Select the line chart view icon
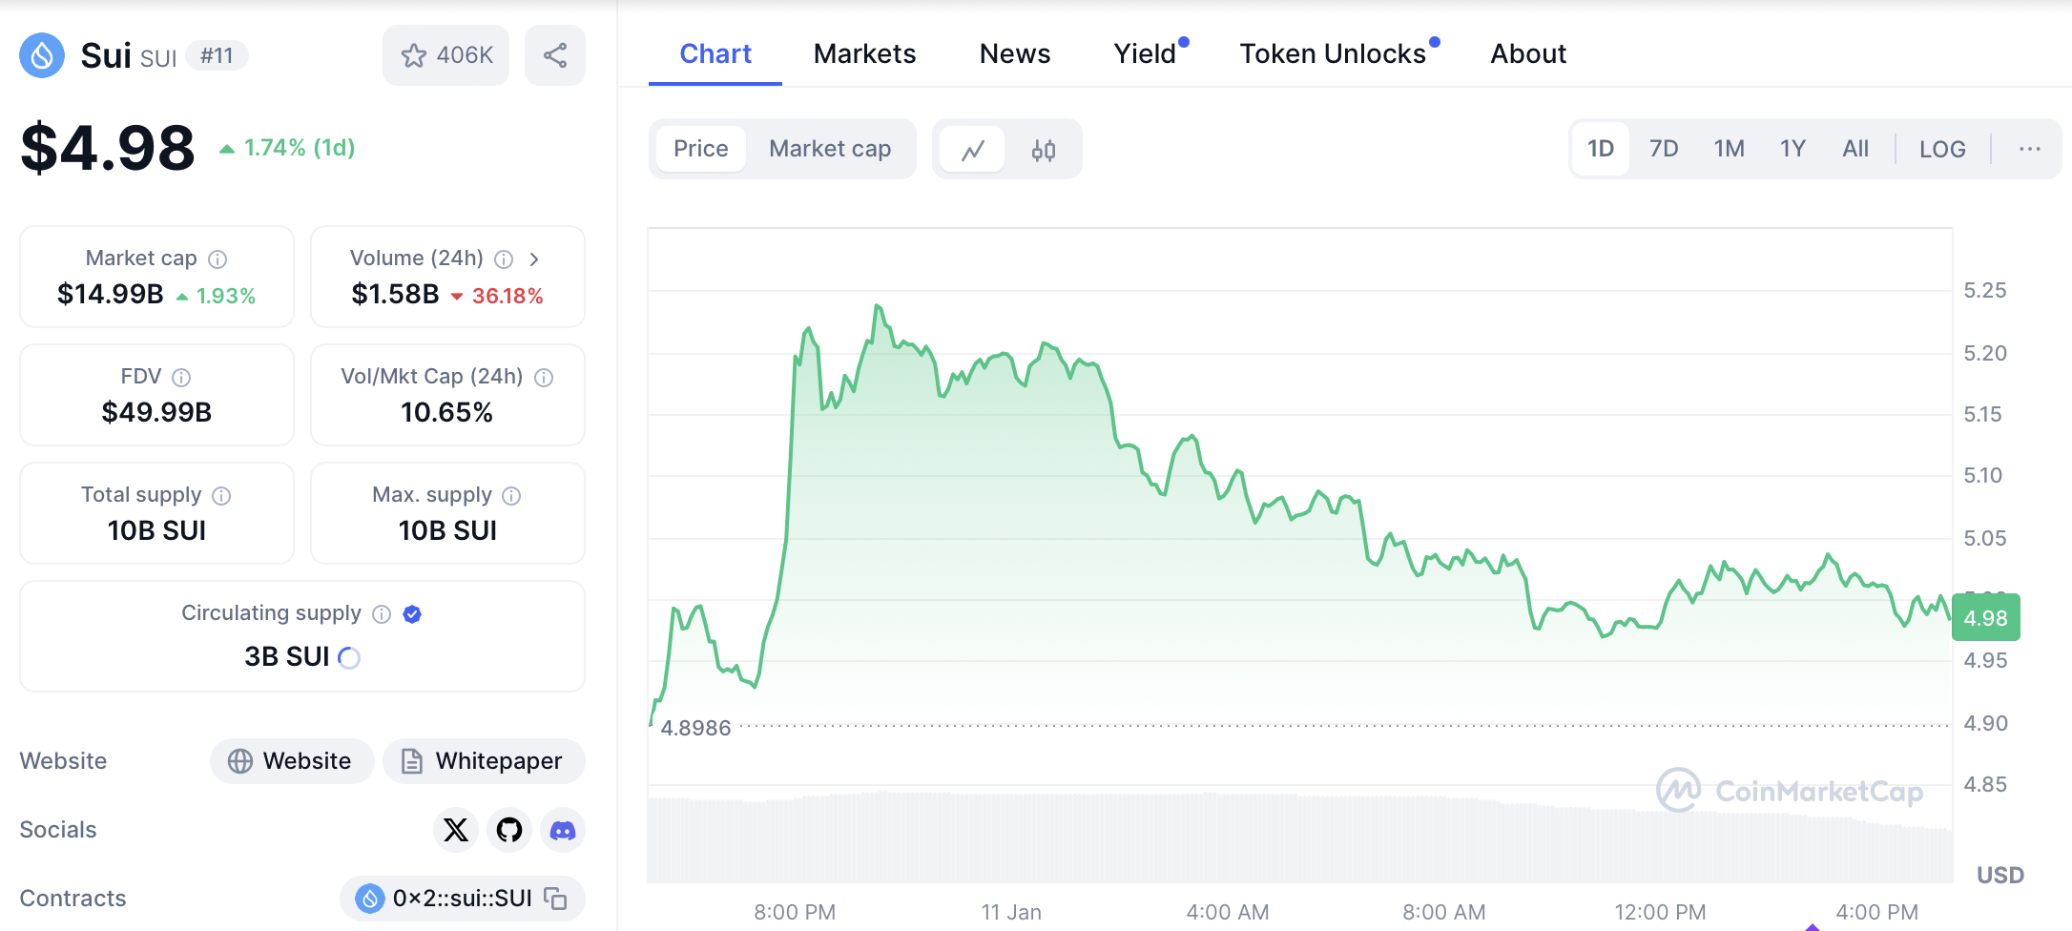This screenshot has width=2072, height=931. (972, 150)
